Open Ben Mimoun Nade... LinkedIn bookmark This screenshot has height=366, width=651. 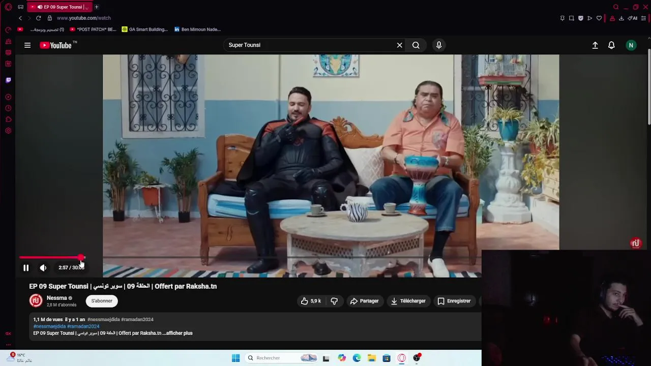coord(197,29)
